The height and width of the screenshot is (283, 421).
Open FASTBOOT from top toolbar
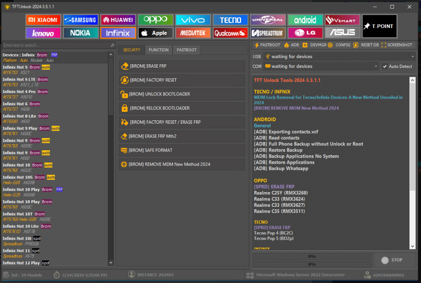tap(267, 45)
